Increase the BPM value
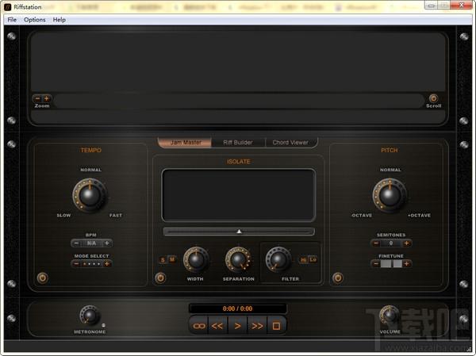The height and width of the screenshot is (356, 476). (107, 243)
